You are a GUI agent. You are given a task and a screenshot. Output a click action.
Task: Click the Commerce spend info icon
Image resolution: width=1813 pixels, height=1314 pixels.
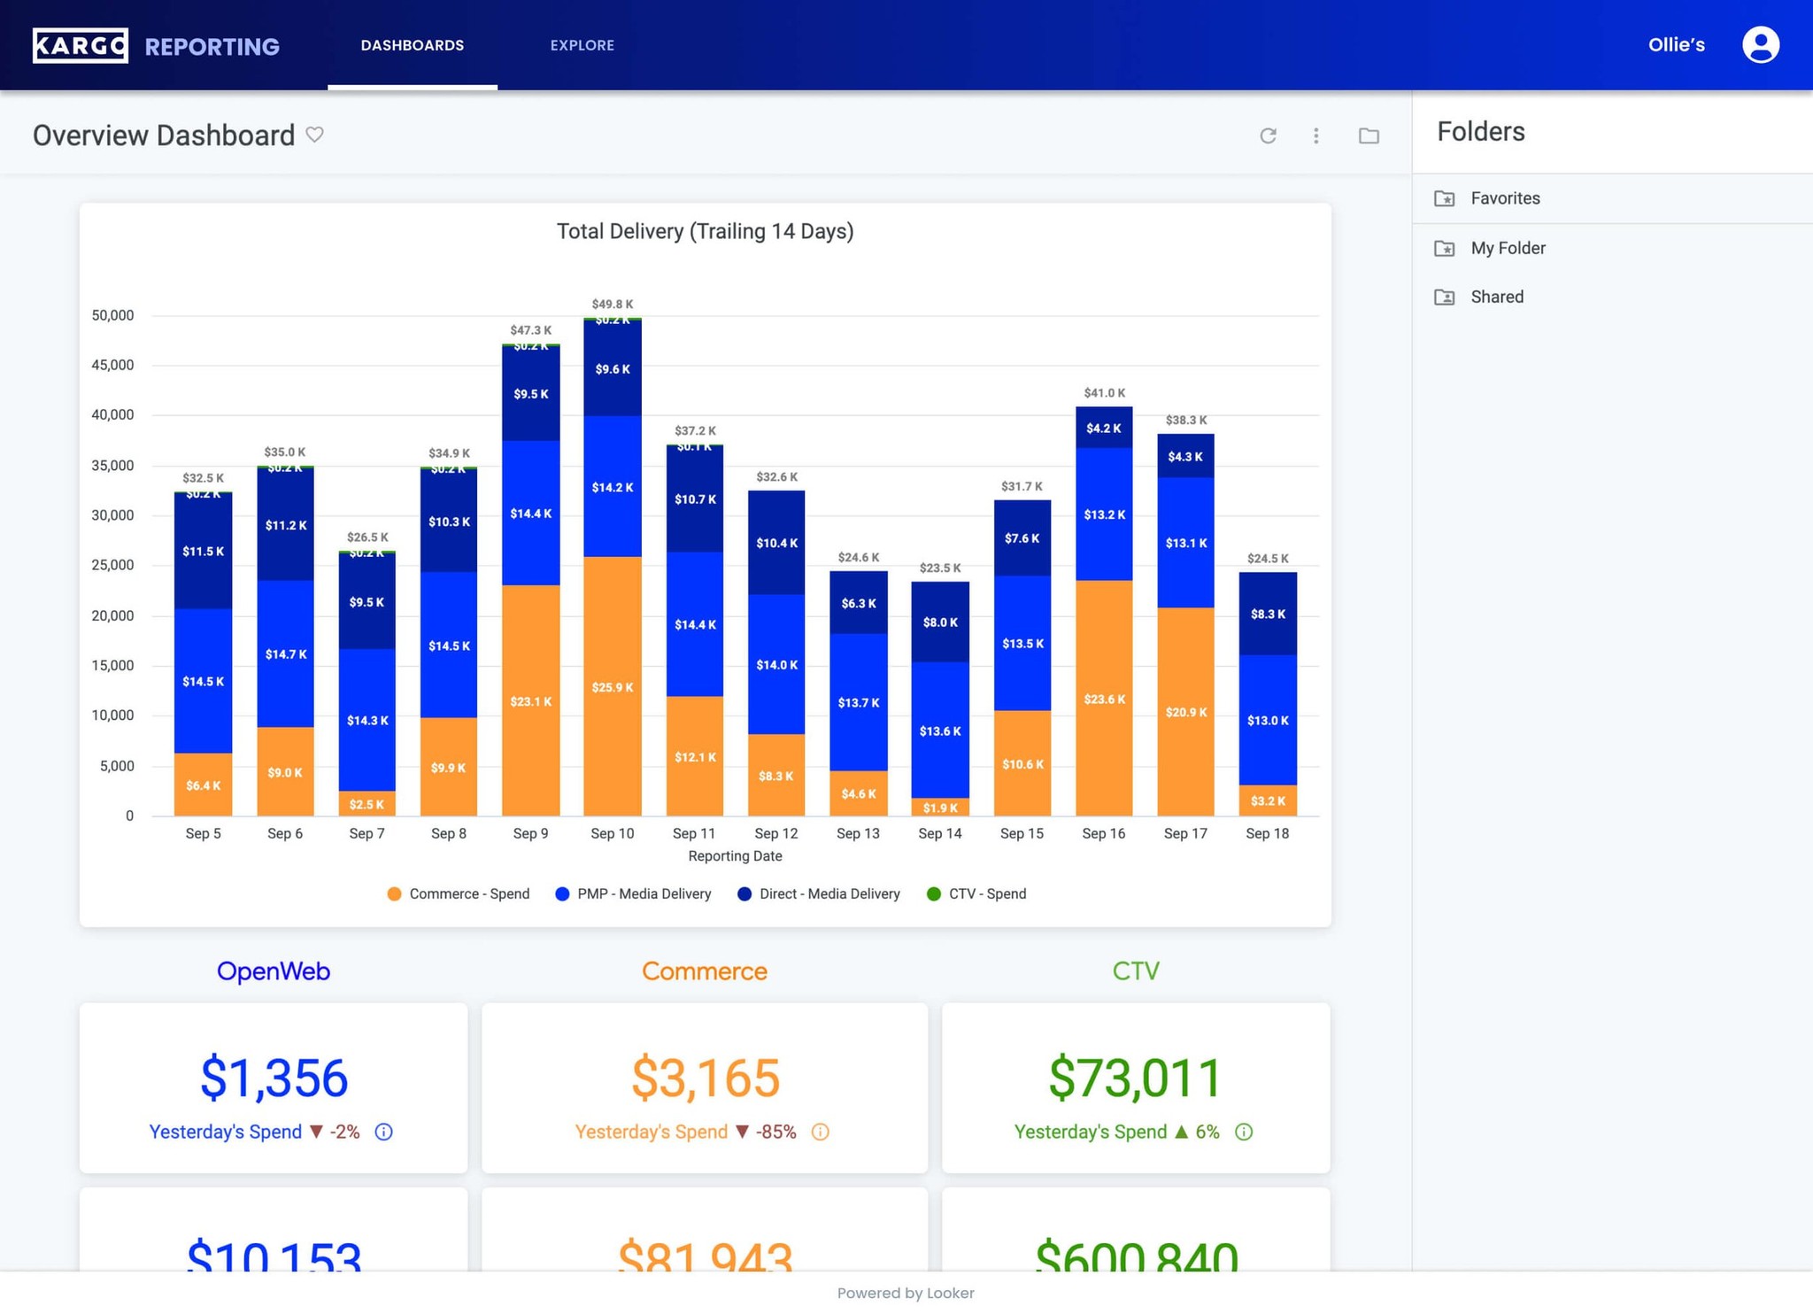pos(820,1132)
